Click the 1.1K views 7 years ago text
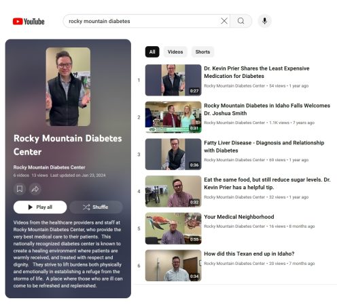This screenshot has width=337, height=305. click(x=291, y=123)
